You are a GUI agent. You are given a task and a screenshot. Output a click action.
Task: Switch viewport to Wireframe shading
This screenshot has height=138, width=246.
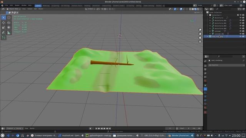pos(190,9)
